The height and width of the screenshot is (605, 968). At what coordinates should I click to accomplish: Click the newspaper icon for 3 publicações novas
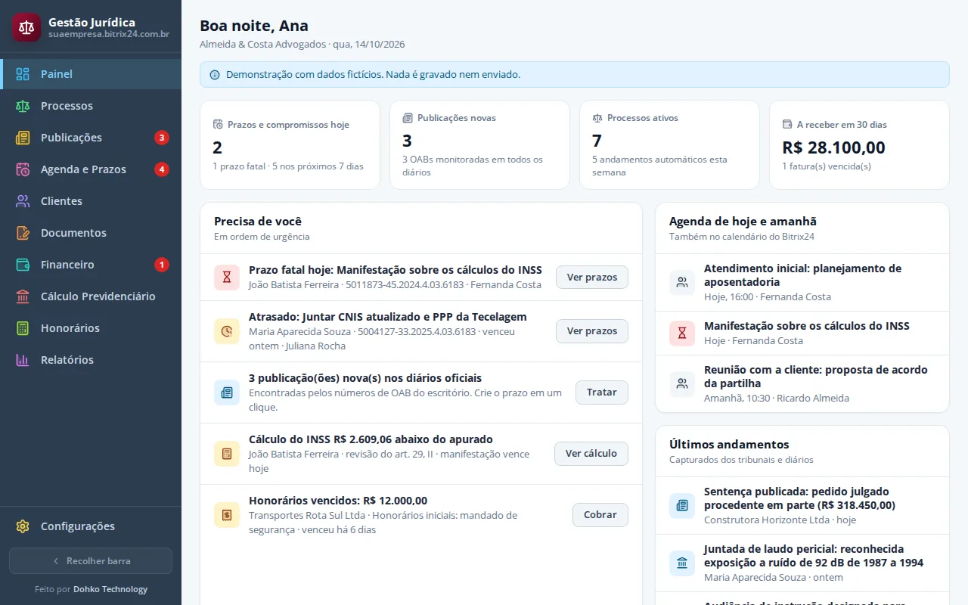227,392
